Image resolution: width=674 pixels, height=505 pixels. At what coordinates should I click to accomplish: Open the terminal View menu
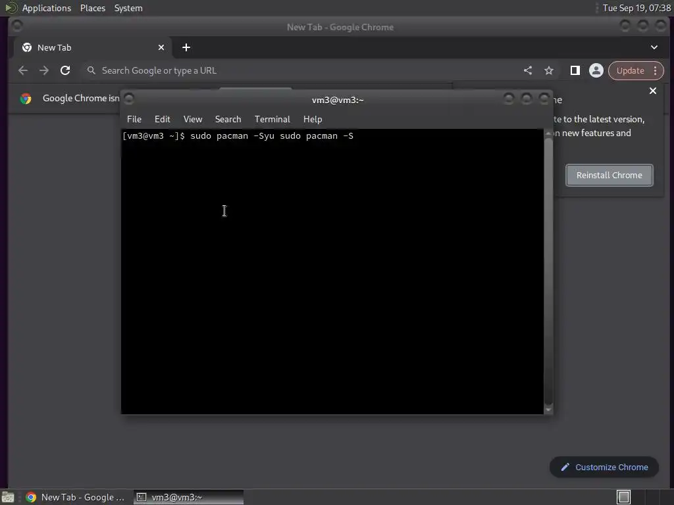coord(193,119)
